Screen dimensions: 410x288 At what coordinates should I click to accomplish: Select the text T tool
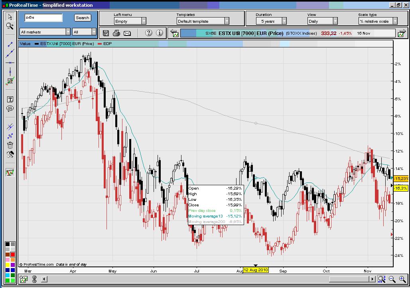coord(10,100)
